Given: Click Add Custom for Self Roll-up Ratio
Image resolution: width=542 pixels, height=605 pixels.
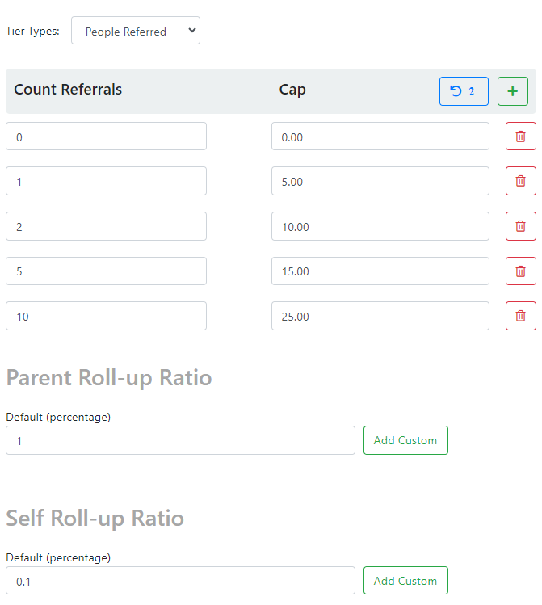Looking at the screenshot, I should point(405,581).
